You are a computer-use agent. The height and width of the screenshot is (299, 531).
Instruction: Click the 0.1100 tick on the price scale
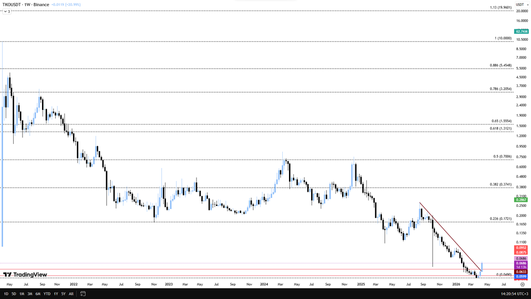pyautogui.click(x=520, y=242)
